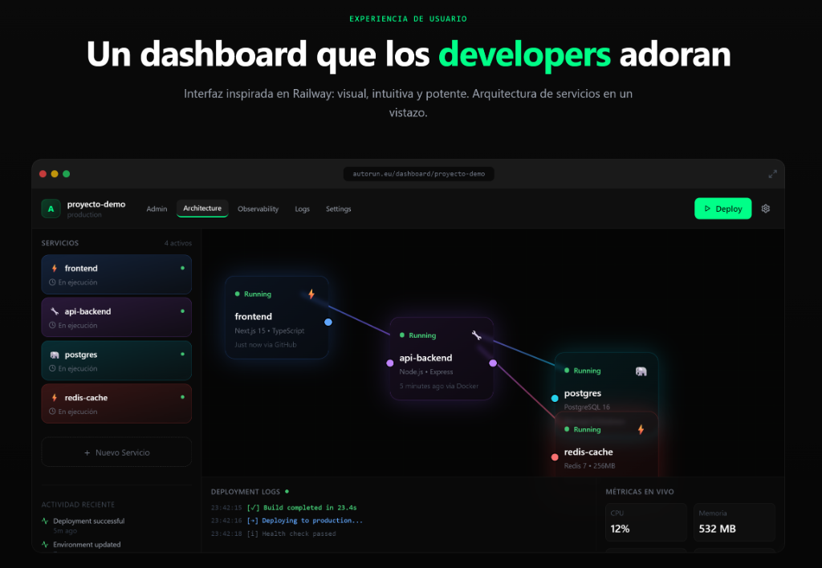Click the Memoria 532 MB metric card
Screen dimensions: 822x568
pyautogui.click(x=735, y=522)
